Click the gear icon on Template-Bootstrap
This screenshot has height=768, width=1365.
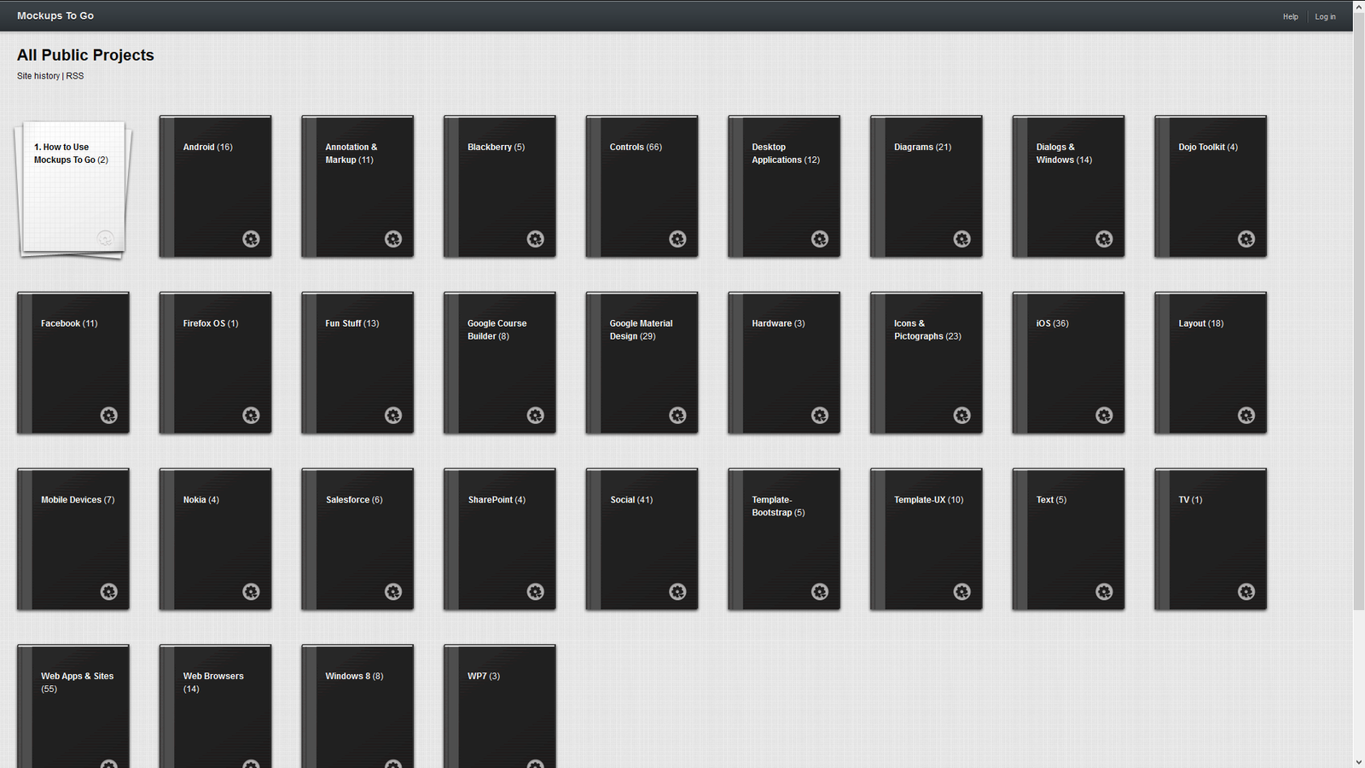point(820,591)
